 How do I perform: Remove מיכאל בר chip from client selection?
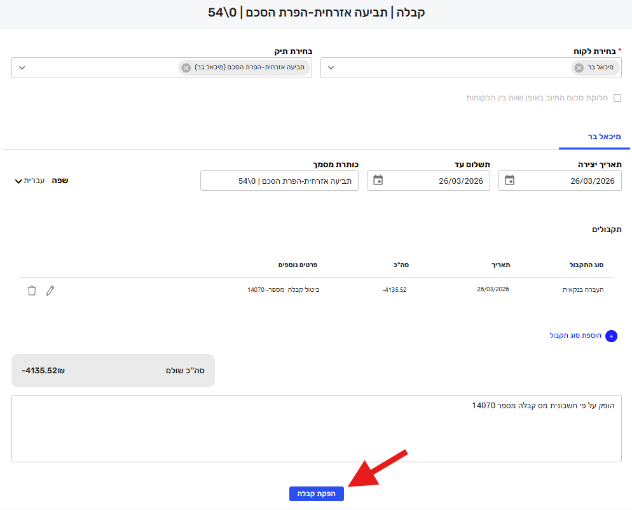pyautogui.click(x=579, y=68)
